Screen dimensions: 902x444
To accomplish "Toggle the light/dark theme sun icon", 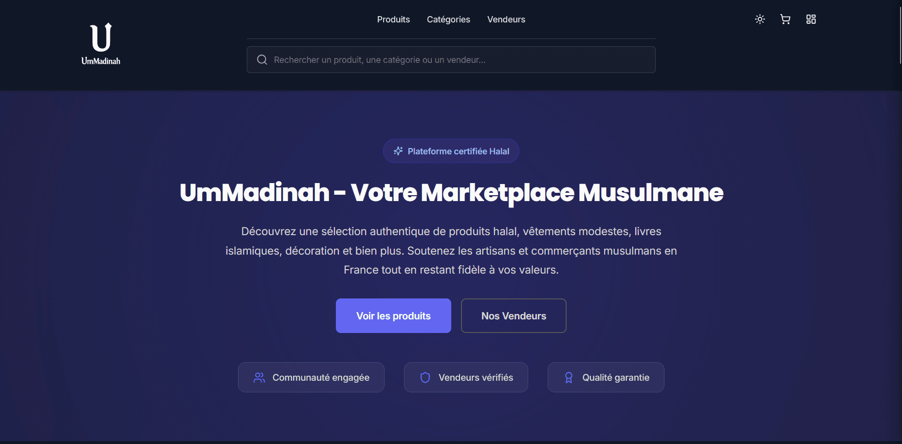I will [760, 19].
